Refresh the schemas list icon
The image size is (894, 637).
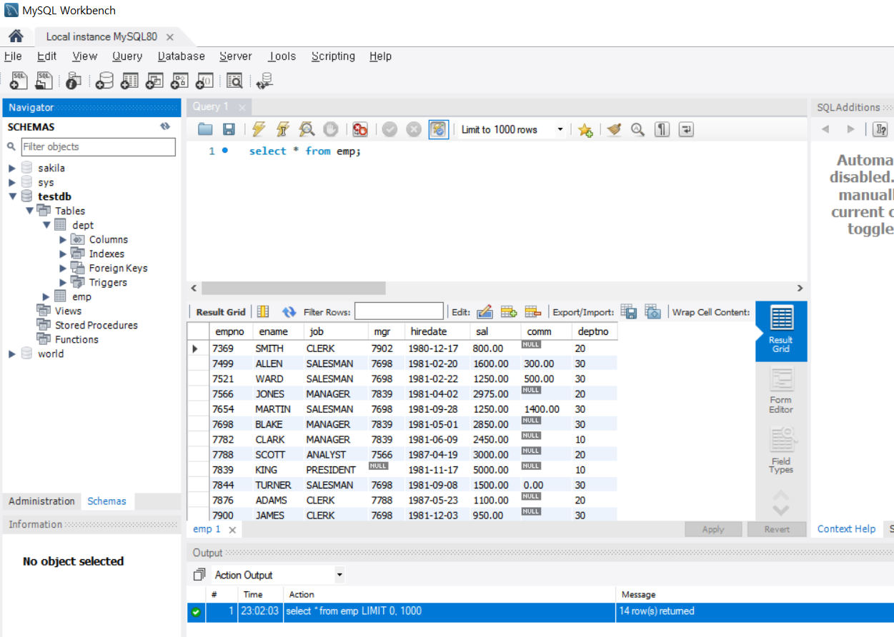(165, 126)
